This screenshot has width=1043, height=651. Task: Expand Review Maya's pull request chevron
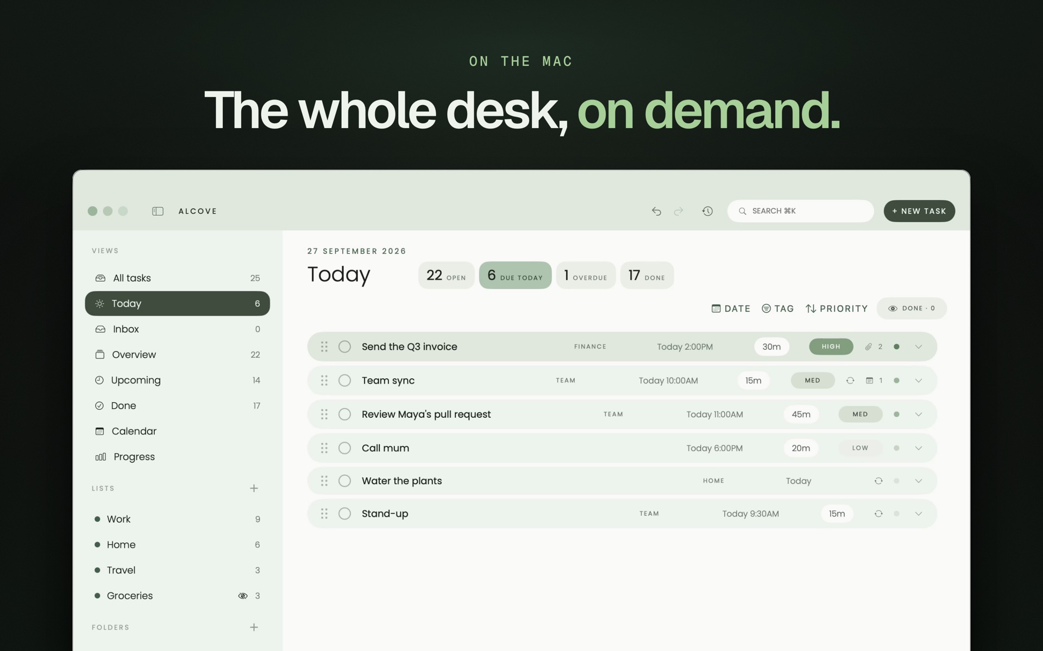919,414
